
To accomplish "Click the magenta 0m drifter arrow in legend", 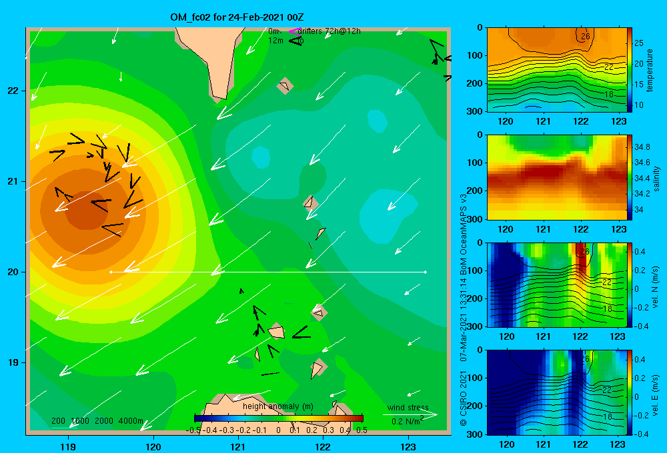I will [x=294, y=31].
